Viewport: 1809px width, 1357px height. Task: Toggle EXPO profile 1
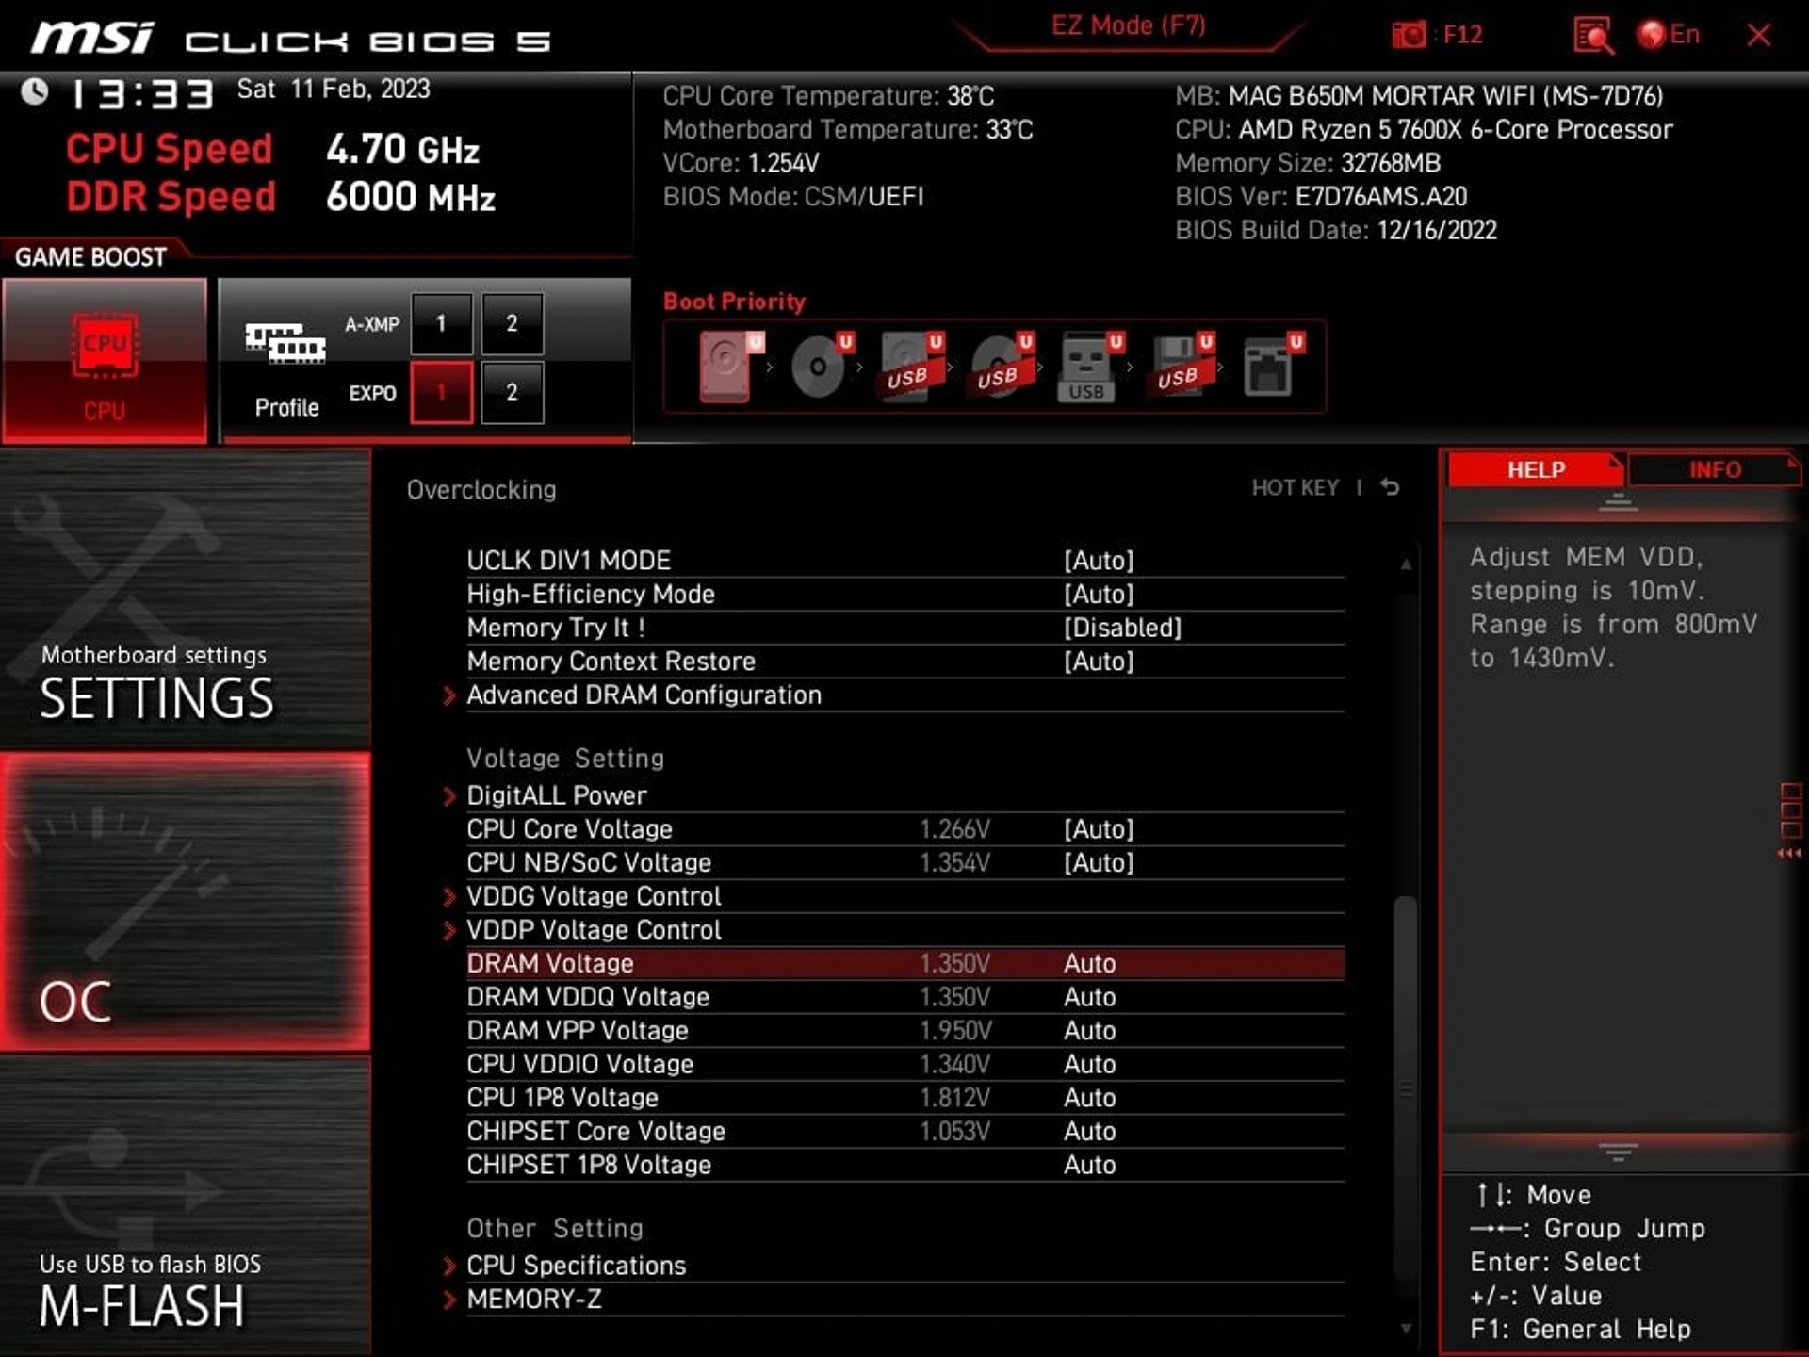tap(441, 393)
